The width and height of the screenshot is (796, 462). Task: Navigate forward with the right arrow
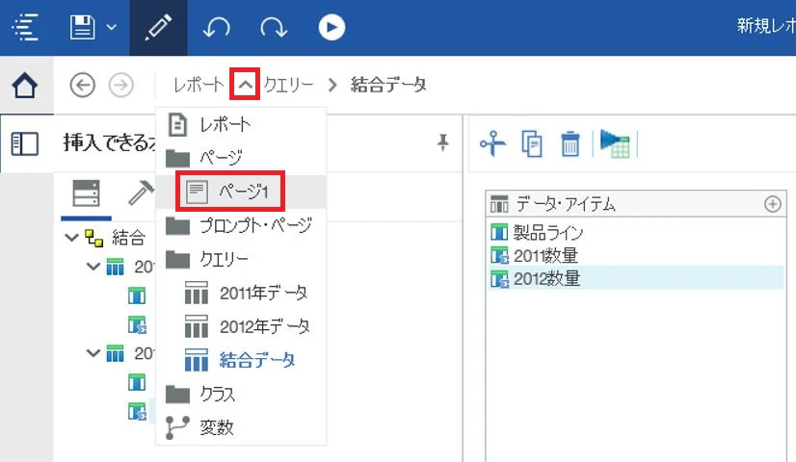121,85
